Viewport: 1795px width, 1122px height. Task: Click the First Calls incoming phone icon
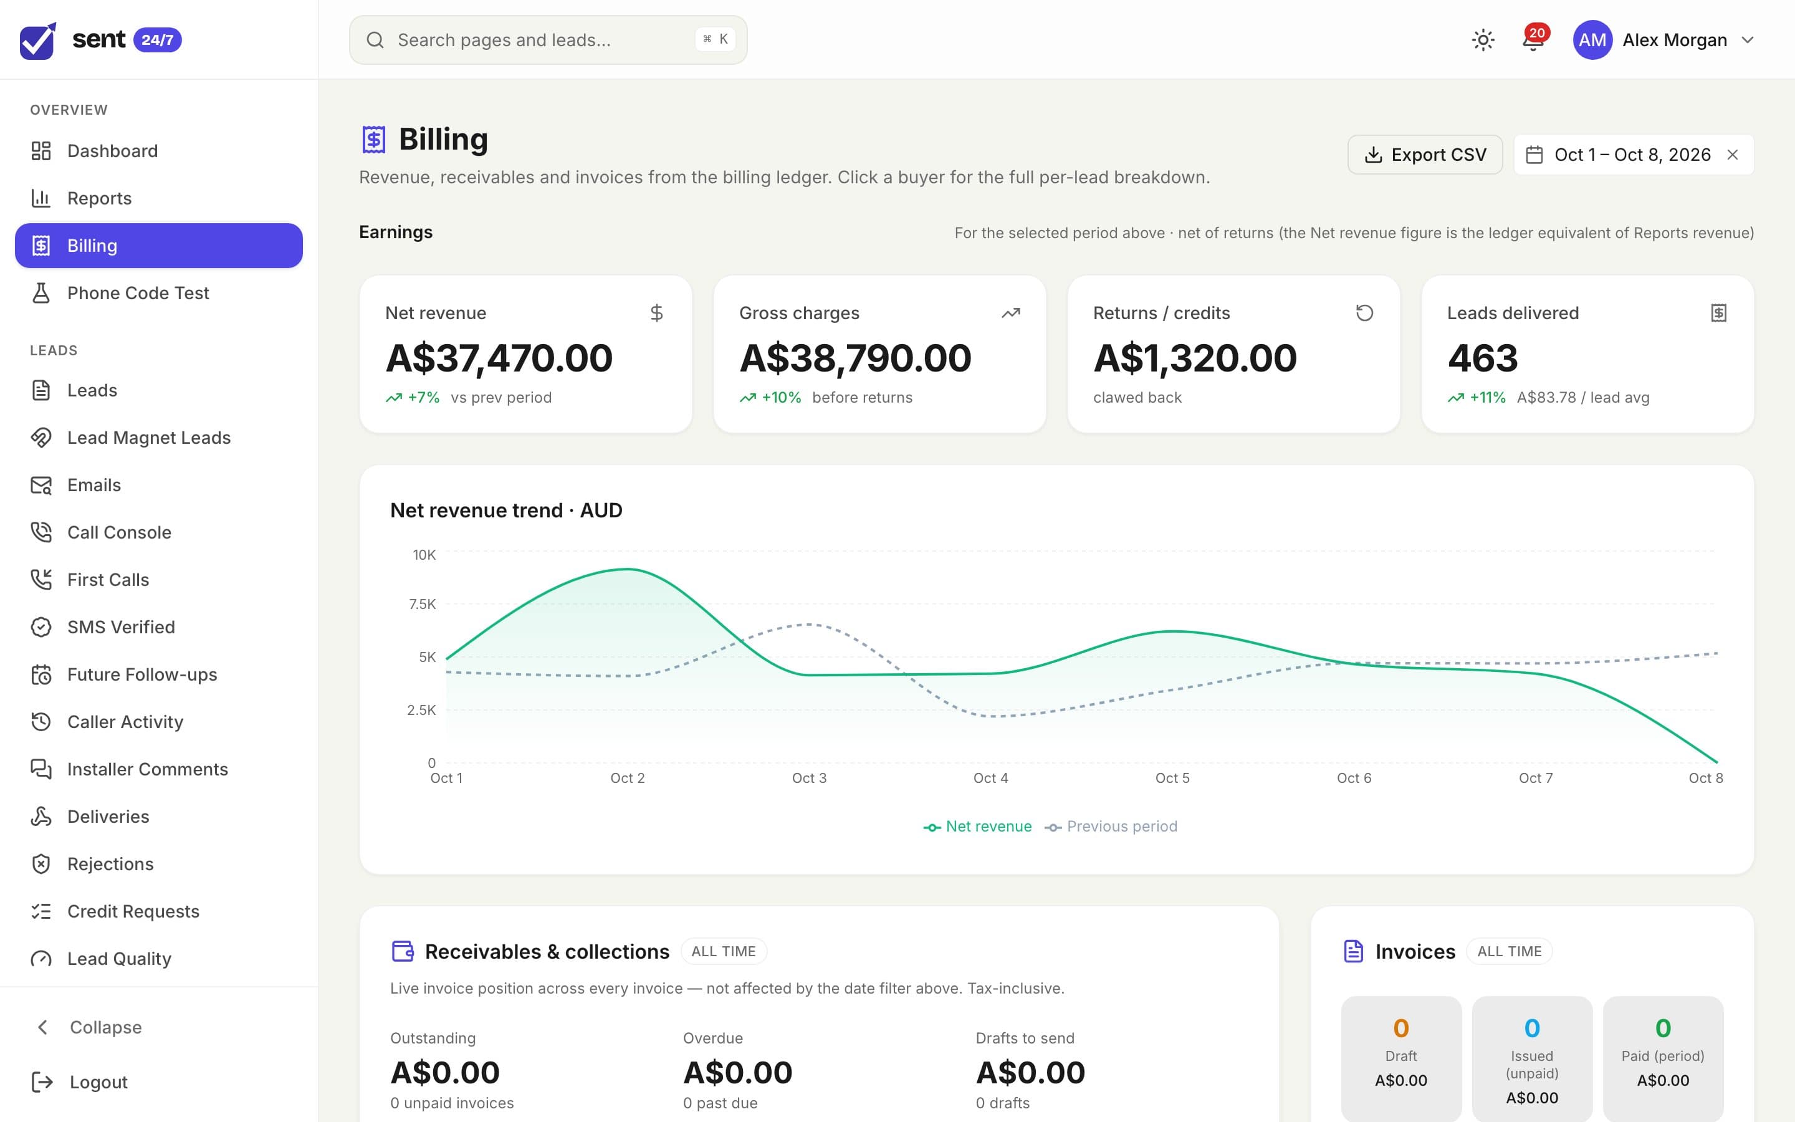tap(41, 580)
